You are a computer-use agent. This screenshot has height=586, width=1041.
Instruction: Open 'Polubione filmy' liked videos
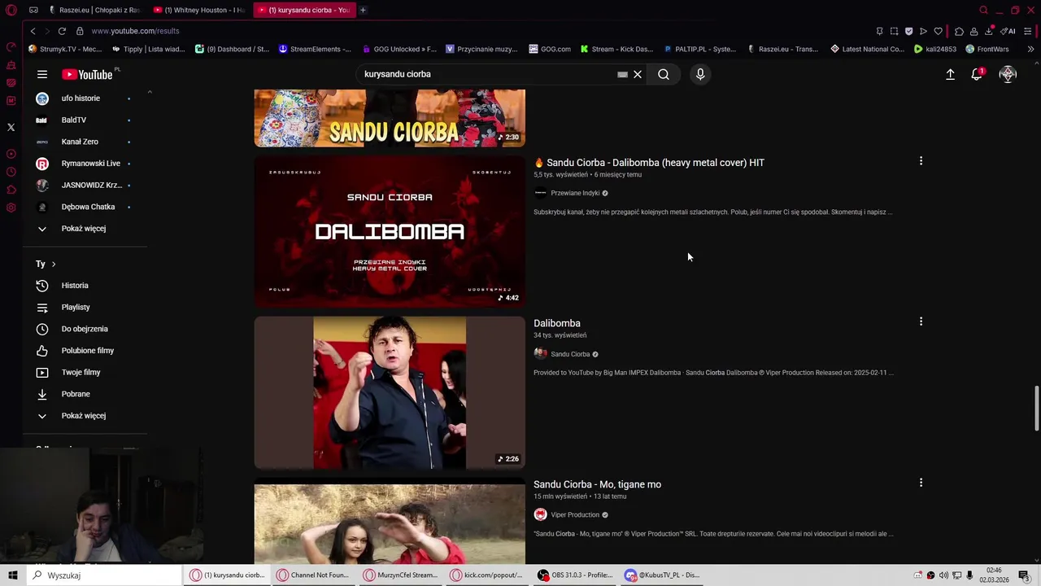[x=88, y=351]
